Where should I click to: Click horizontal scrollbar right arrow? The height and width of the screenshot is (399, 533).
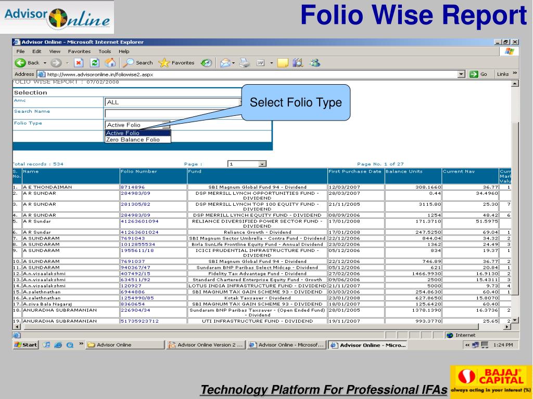tap(507, 327)
